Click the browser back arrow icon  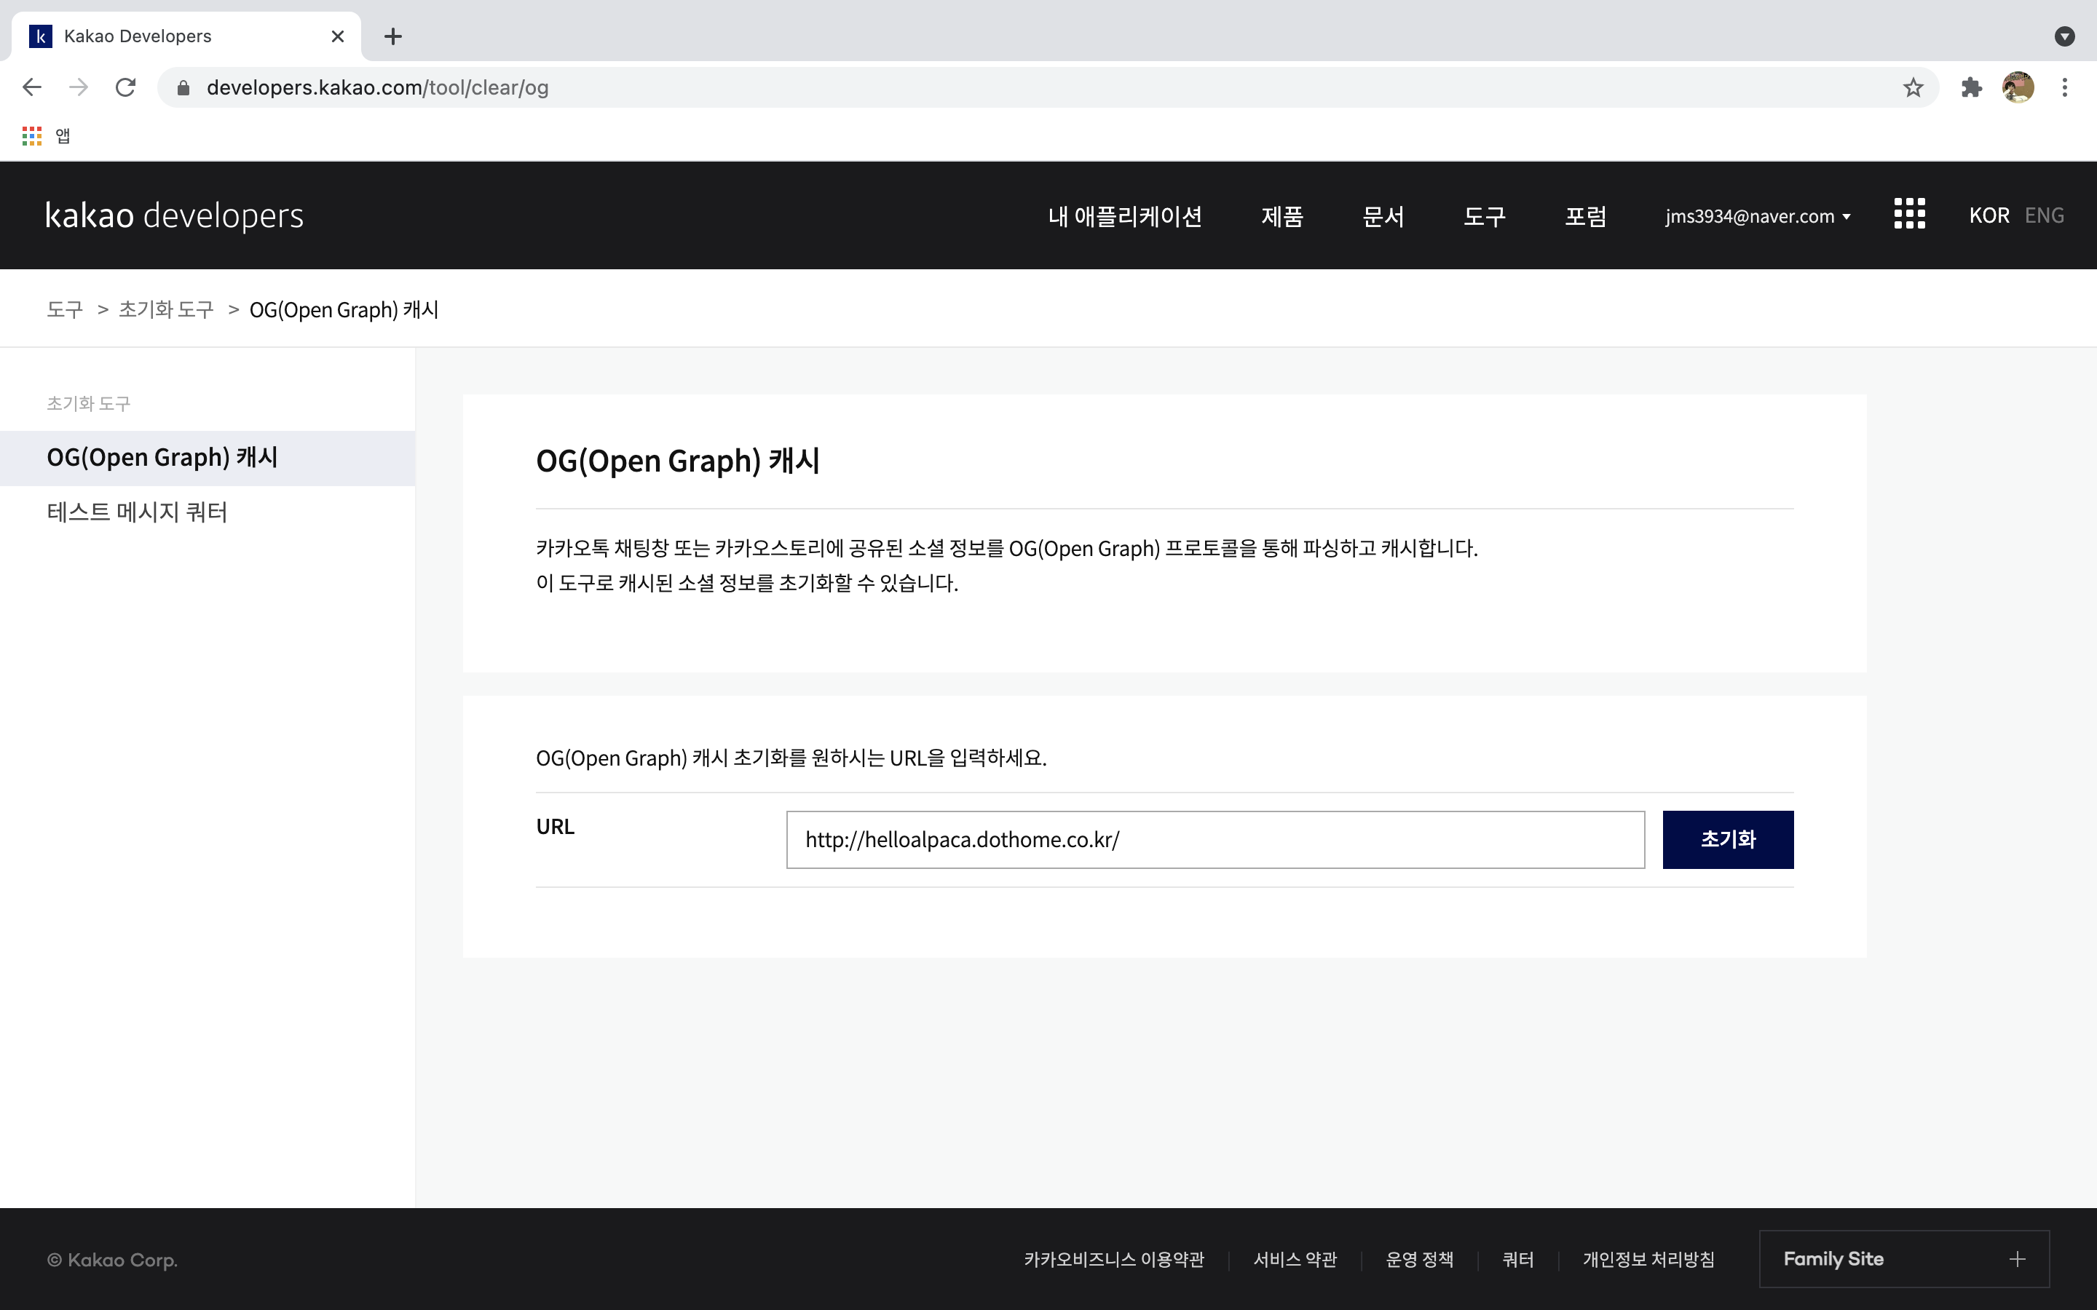click(32, 87)
